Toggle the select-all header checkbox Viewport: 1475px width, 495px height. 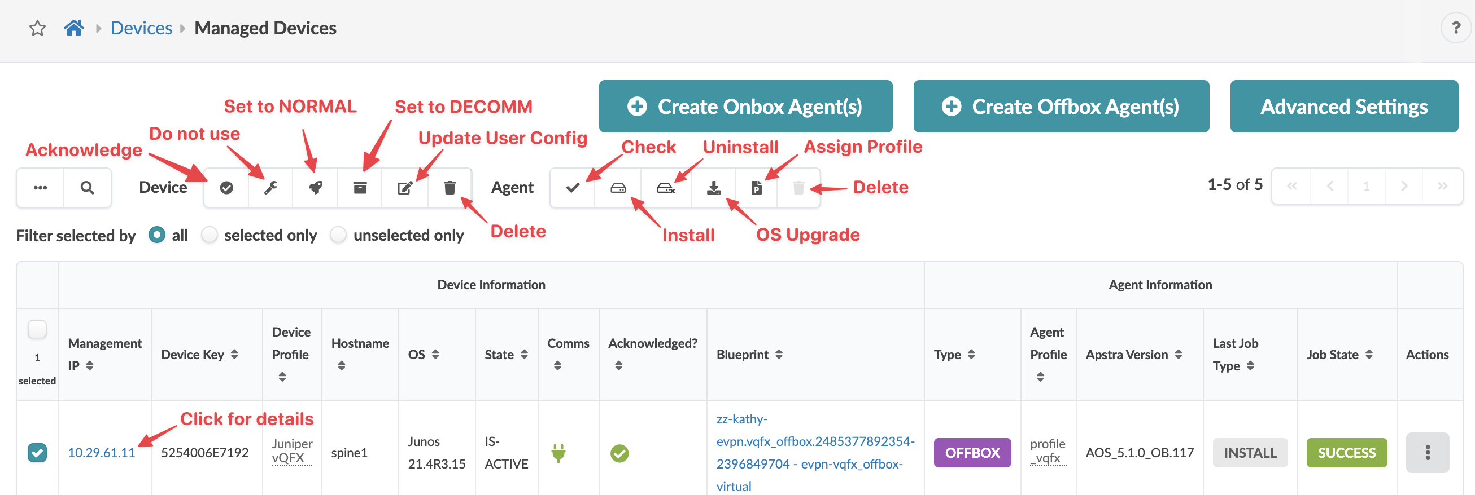[x=37, y=329]
